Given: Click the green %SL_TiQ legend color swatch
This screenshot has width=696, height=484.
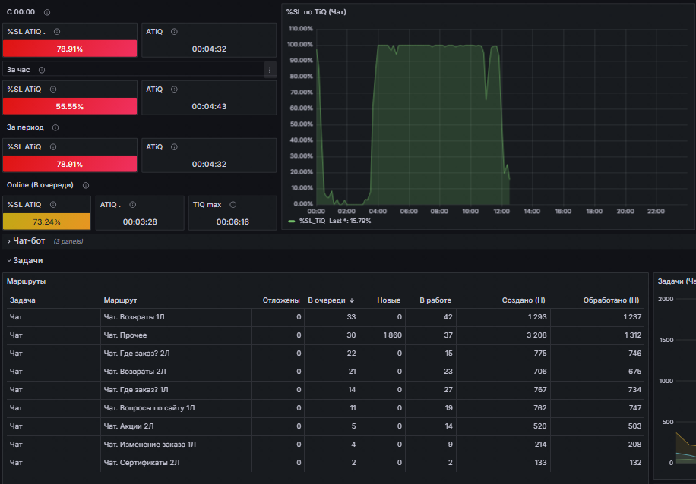Looking at the screenshot, I should 292,222.
